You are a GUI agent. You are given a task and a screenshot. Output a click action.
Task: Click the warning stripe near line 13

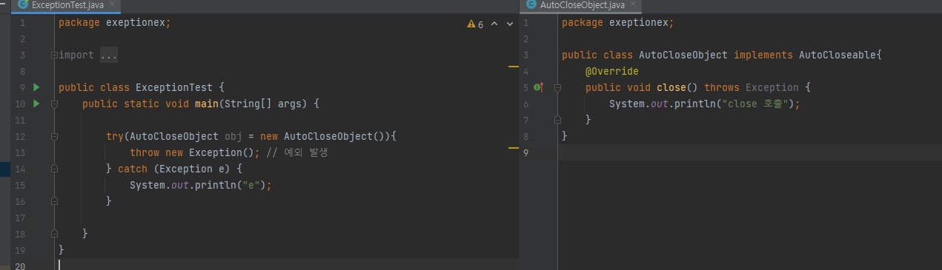[514, 149]
